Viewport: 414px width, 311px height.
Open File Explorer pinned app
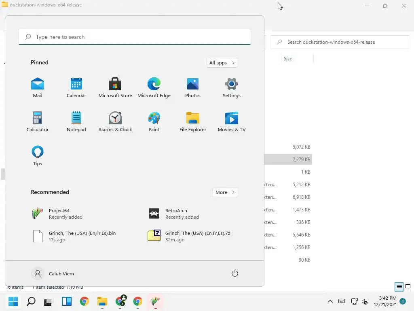click(193, 122)
